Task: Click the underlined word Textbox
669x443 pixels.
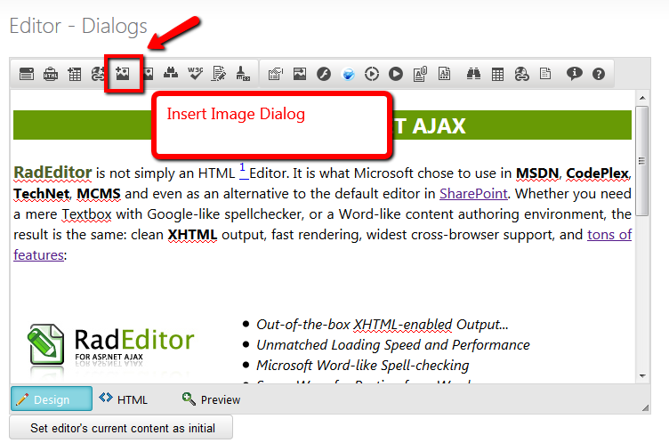Action: pos(86,214)
